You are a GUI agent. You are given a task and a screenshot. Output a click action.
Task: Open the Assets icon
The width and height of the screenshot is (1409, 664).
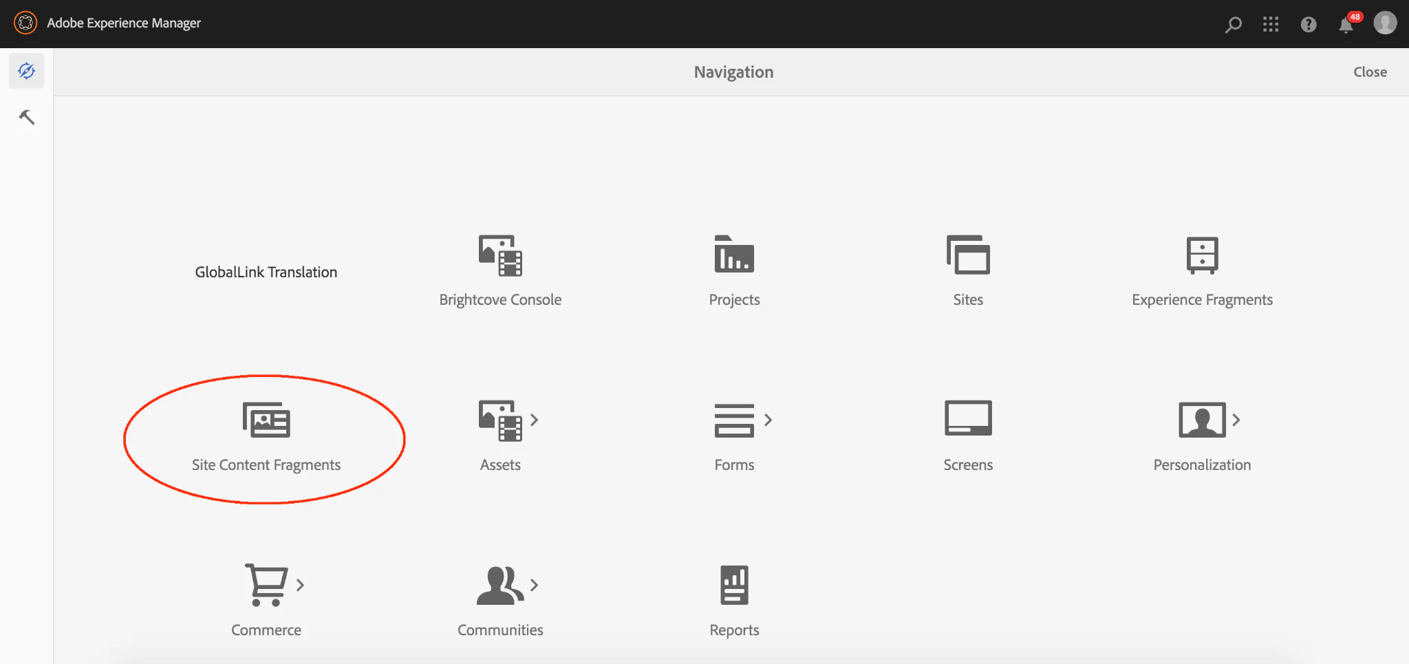tap(500, 420)
